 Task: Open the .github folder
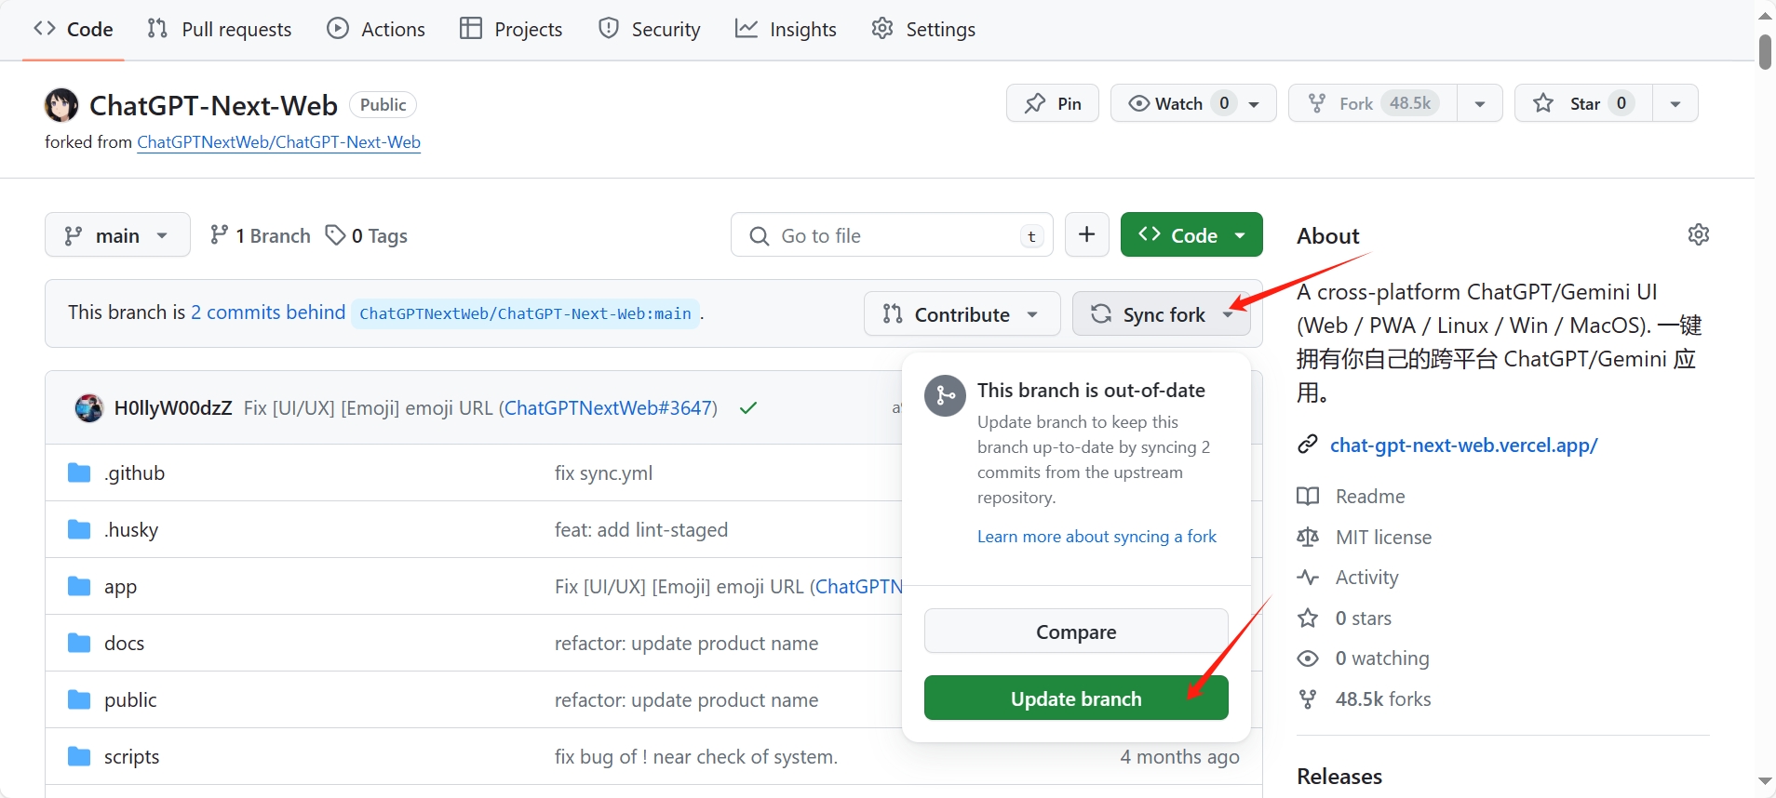coord(134,472)
